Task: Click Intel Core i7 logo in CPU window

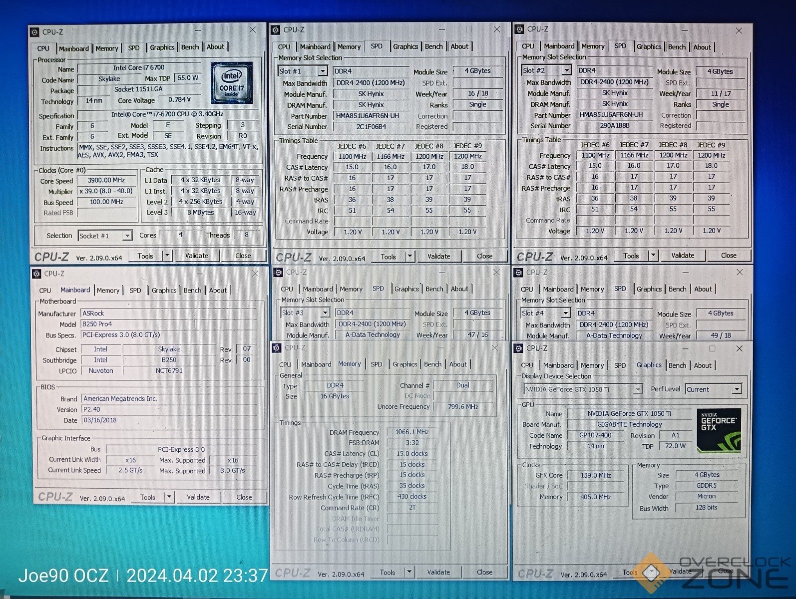Action: 231,83
